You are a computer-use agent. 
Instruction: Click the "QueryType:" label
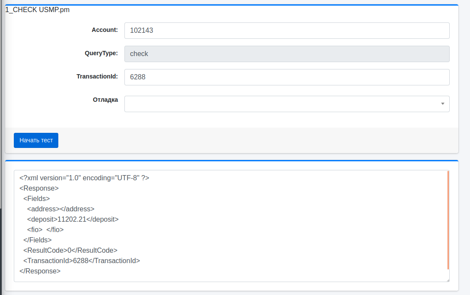[x=101, y=53]
